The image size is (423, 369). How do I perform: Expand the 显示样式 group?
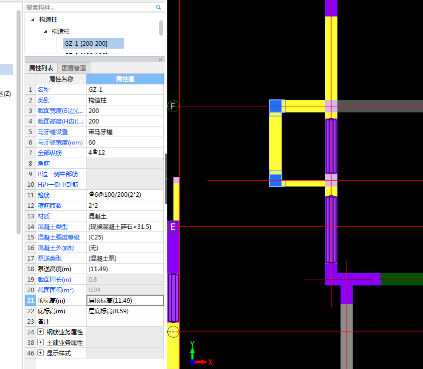point(40,353)
